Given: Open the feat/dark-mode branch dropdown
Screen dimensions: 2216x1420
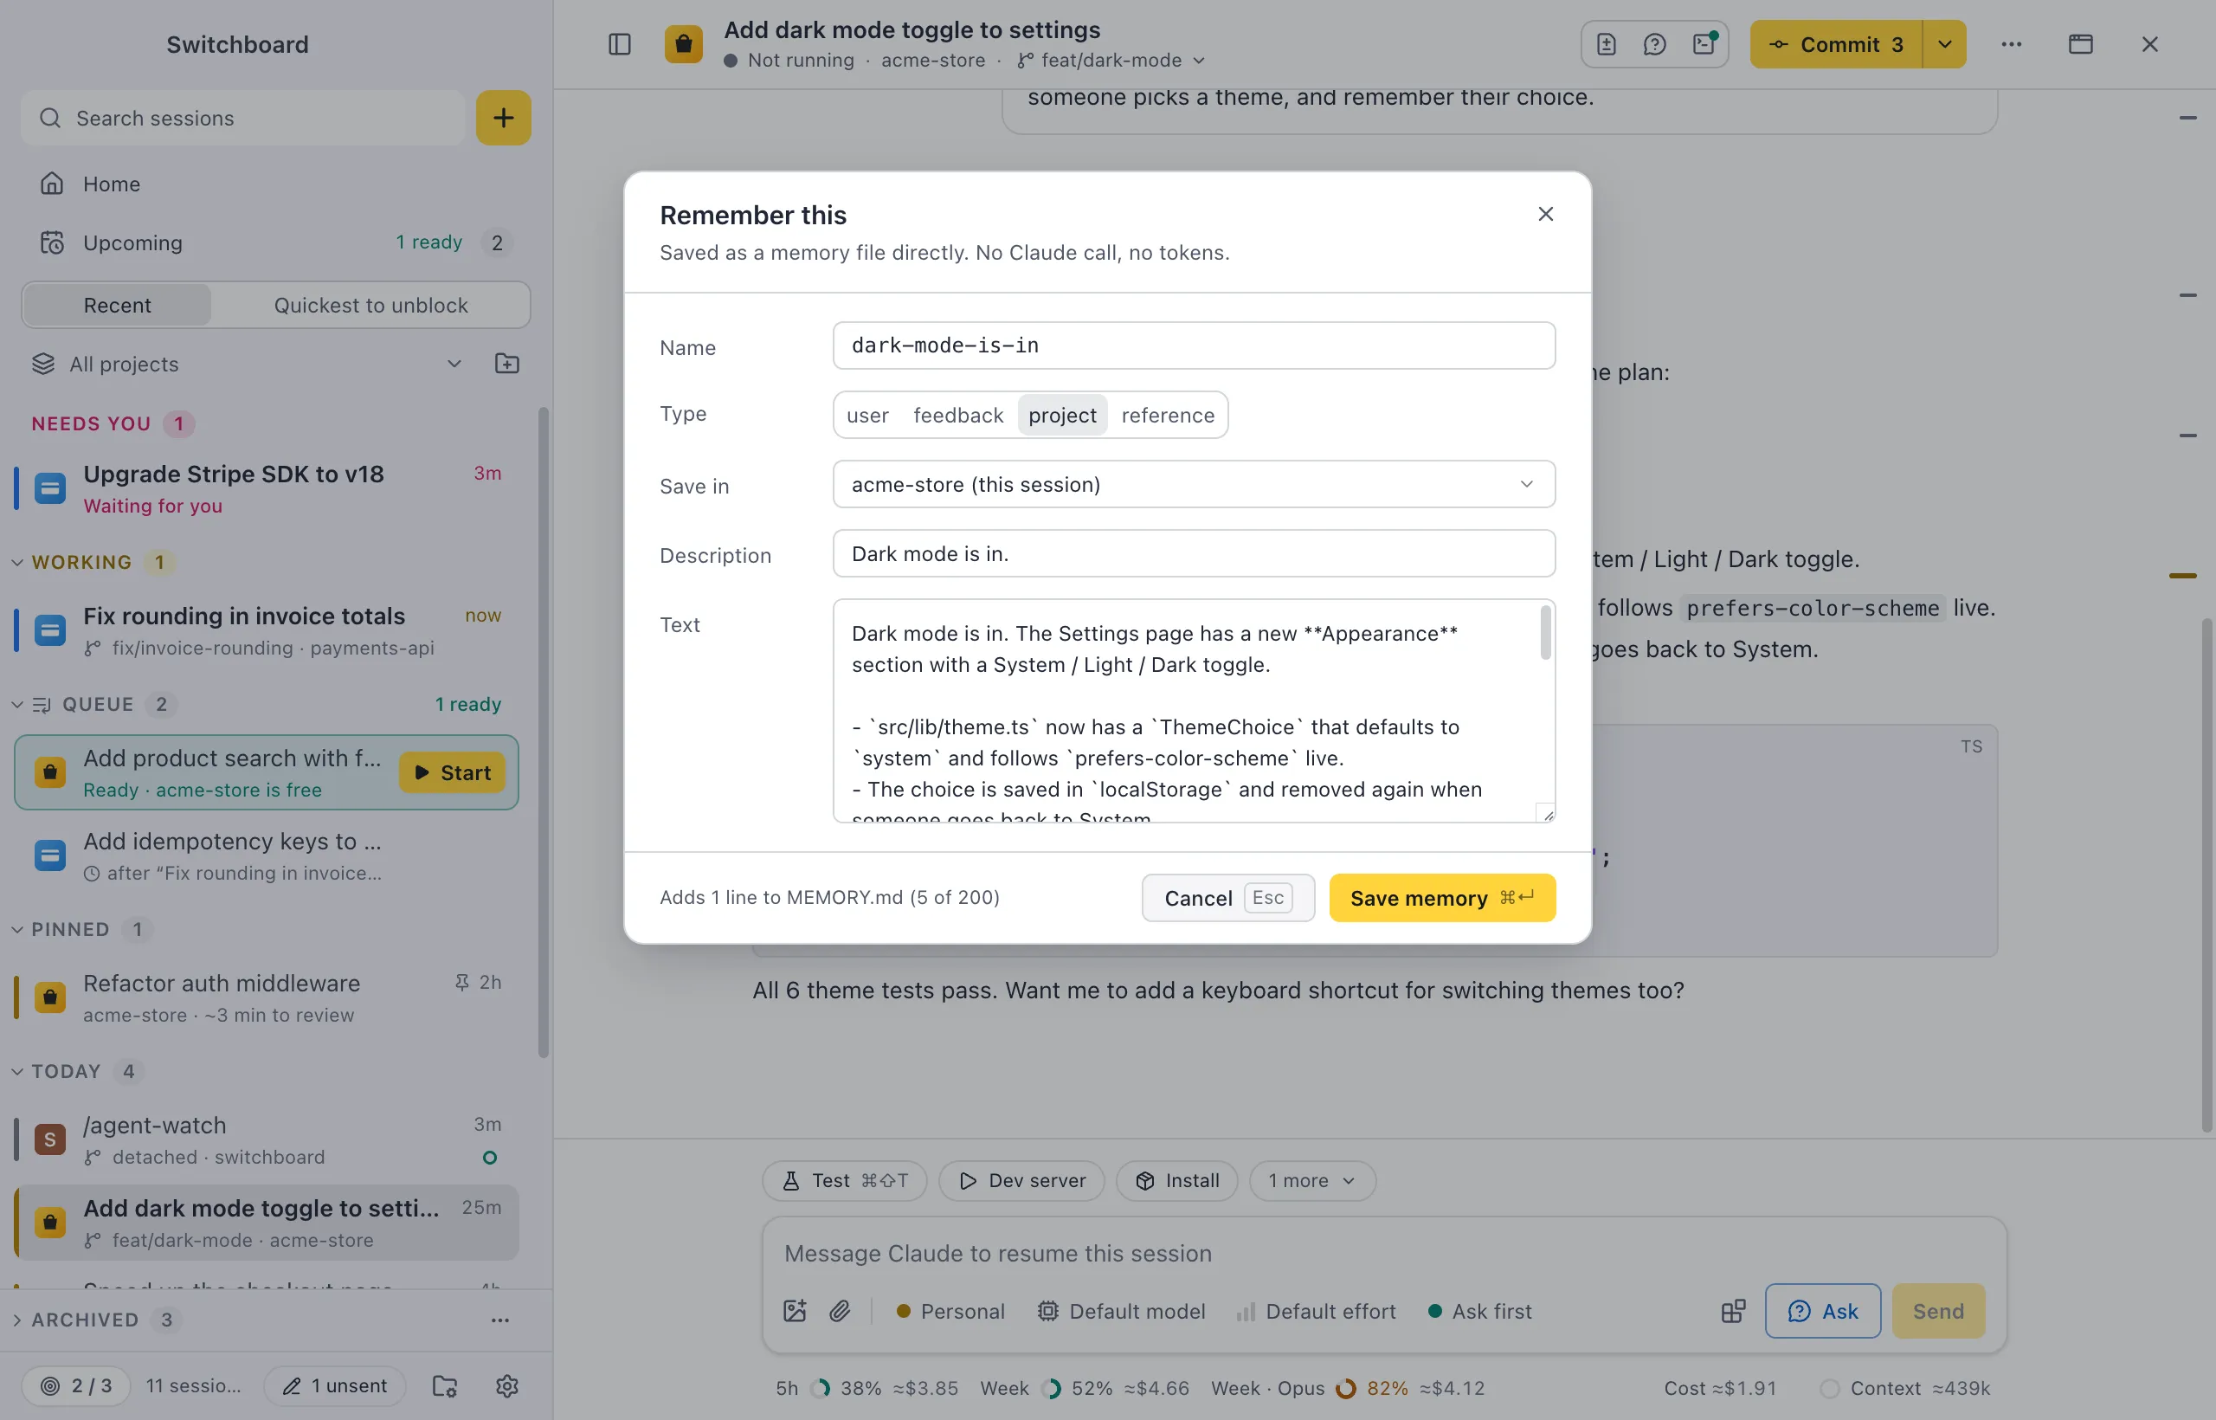Looking at the screenshot, I should pyautogui.click(x=1111, y=60).
